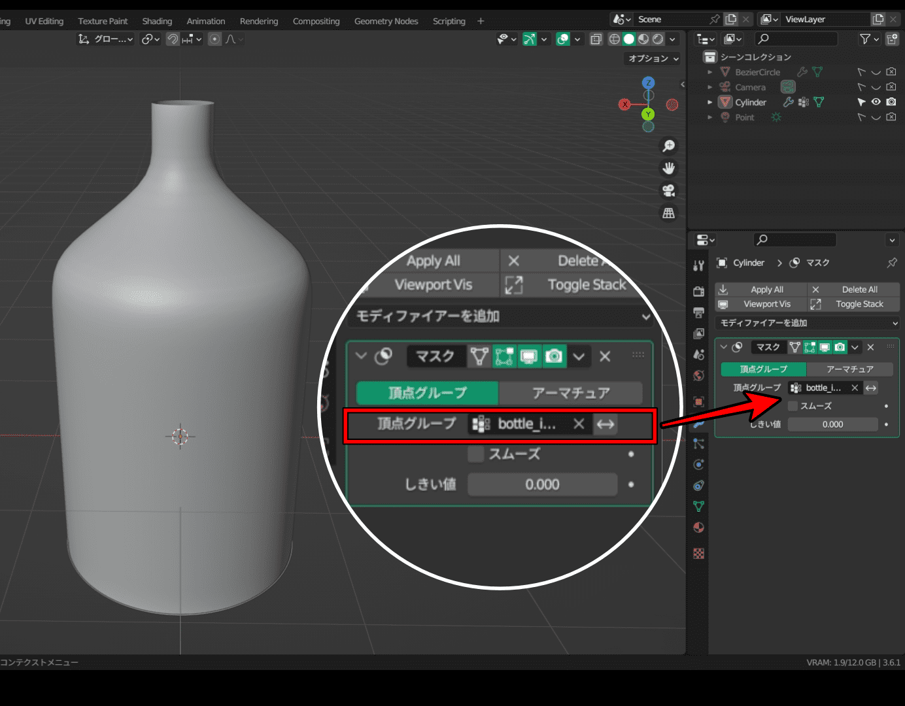This screenshot has height=706, width=905.
Task: Open the outliner filter dropdown
Action: [x=868, y=39]
